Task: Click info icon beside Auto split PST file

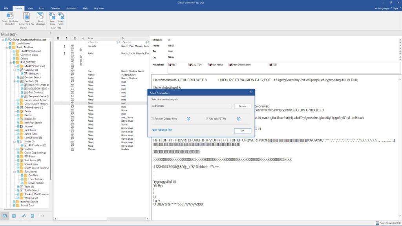Action: click(x=238, y=118)
